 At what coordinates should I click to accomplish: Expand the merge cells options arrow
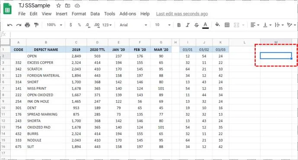pos(243,25)
